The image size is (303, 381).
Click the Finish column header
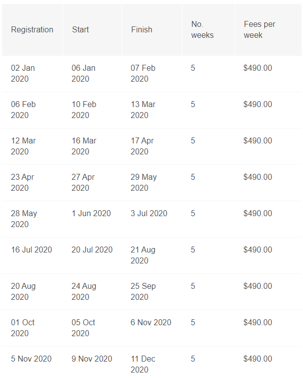[x=142, y=30]
